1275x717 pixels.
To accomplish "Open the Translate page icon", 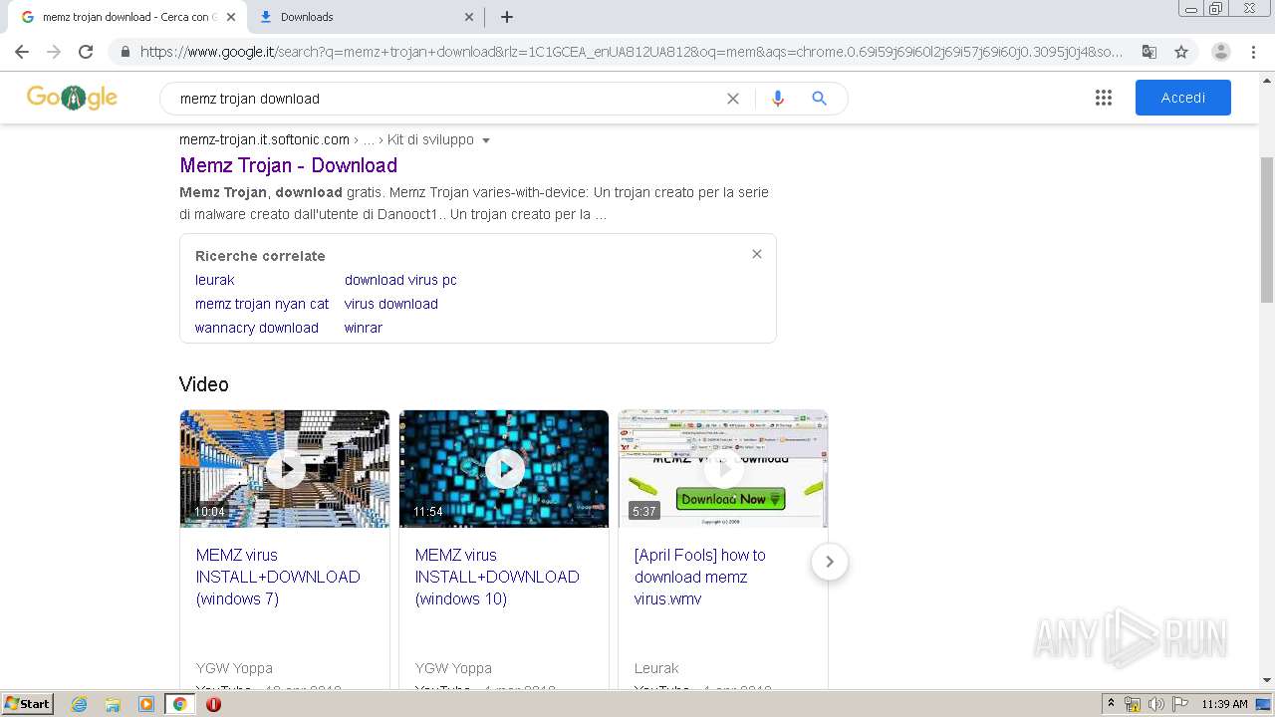I will [1148, 52].
